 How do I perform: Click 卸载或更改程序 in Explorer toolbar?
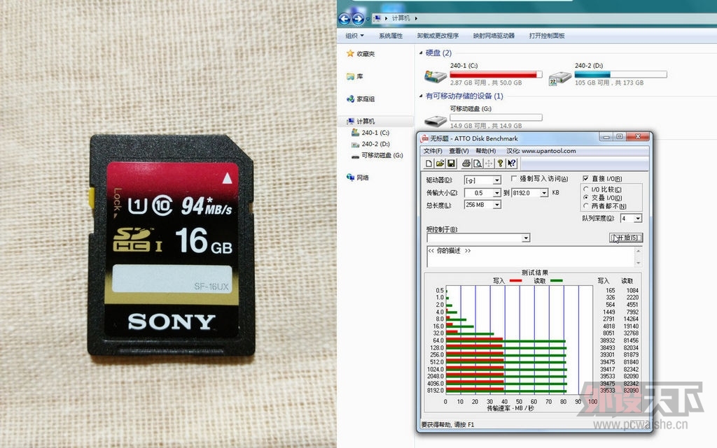(438, 36)
